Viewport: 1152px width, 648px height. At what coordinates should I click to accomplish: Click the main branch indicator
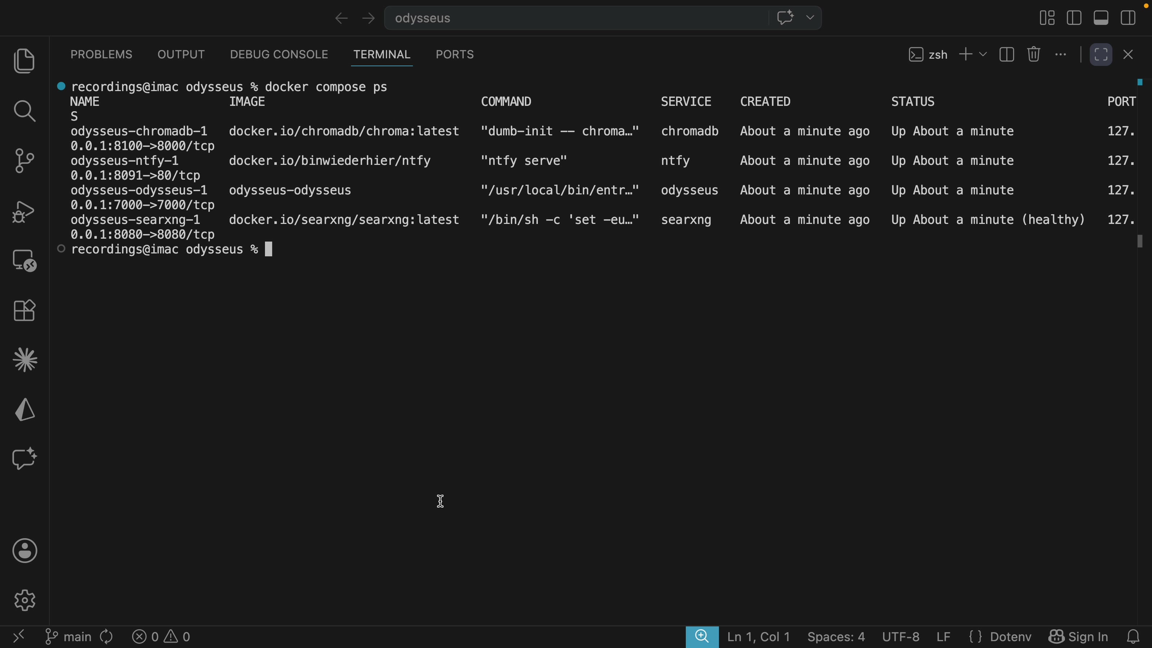pos(68,636)
